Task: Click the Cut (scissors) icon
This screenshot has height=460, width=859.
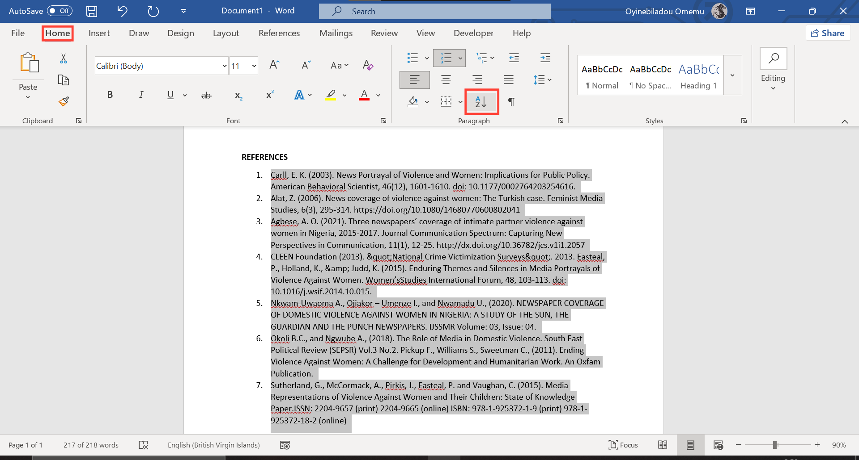Action: (64, 59)
